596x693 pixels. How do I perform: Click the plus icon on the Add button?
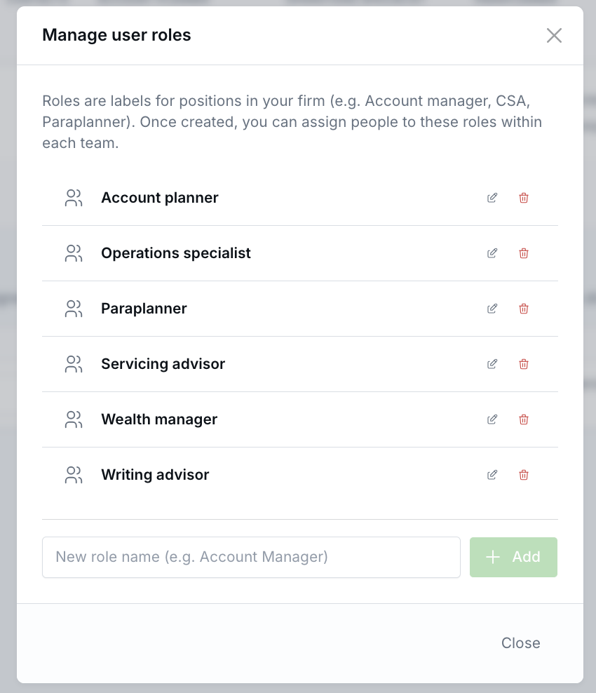click(493, 557)
